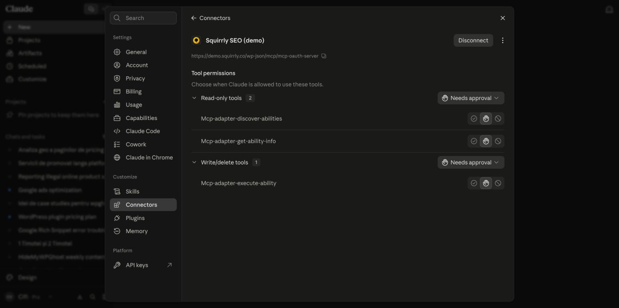This screenshot has height=308, width=619.
Task: Go to Privacy settings
Action: 143,78
